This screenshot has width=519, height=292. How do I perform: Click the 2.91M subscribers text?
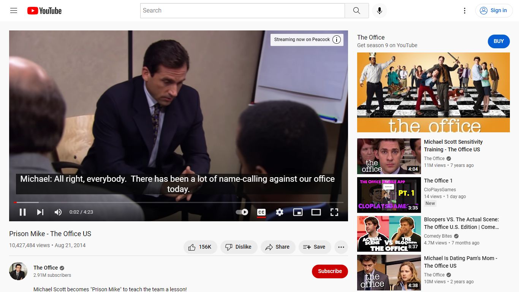click(52, 275)
